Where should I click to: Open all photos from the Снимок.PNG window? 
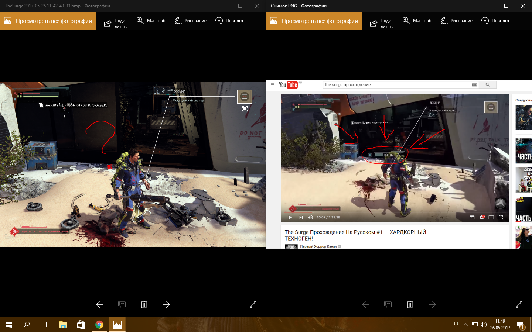point(314,21)
